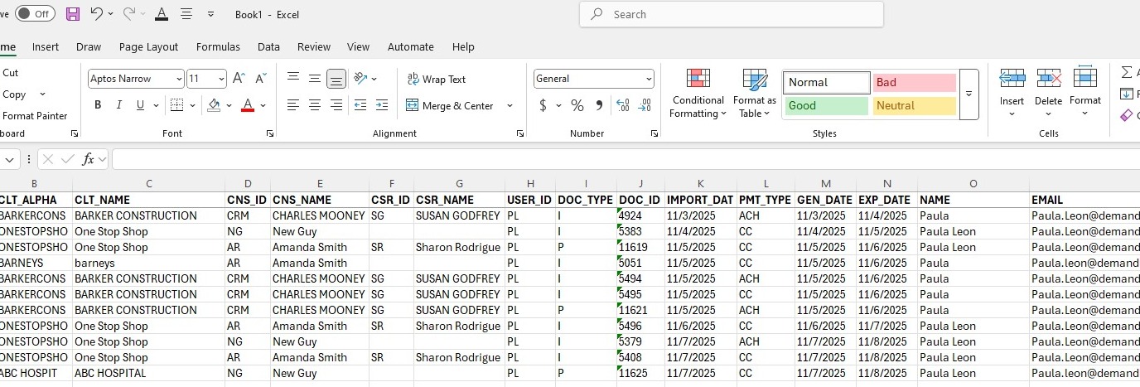Click the Undo arrow icon
Image resolution: width=1140 pixels, height=387 pixels.
[x=96, y=14]
